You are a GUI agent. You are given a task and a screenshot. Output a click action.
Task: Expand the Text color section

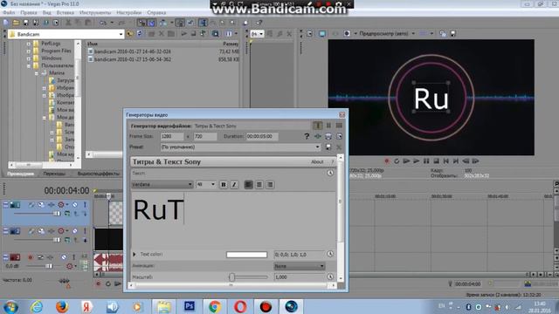135,254
